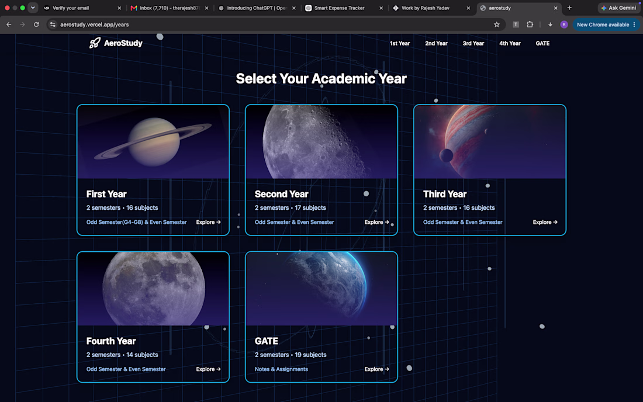643x402 pixels.
Task: Click the First Year title
Action: tap(106, 194)
